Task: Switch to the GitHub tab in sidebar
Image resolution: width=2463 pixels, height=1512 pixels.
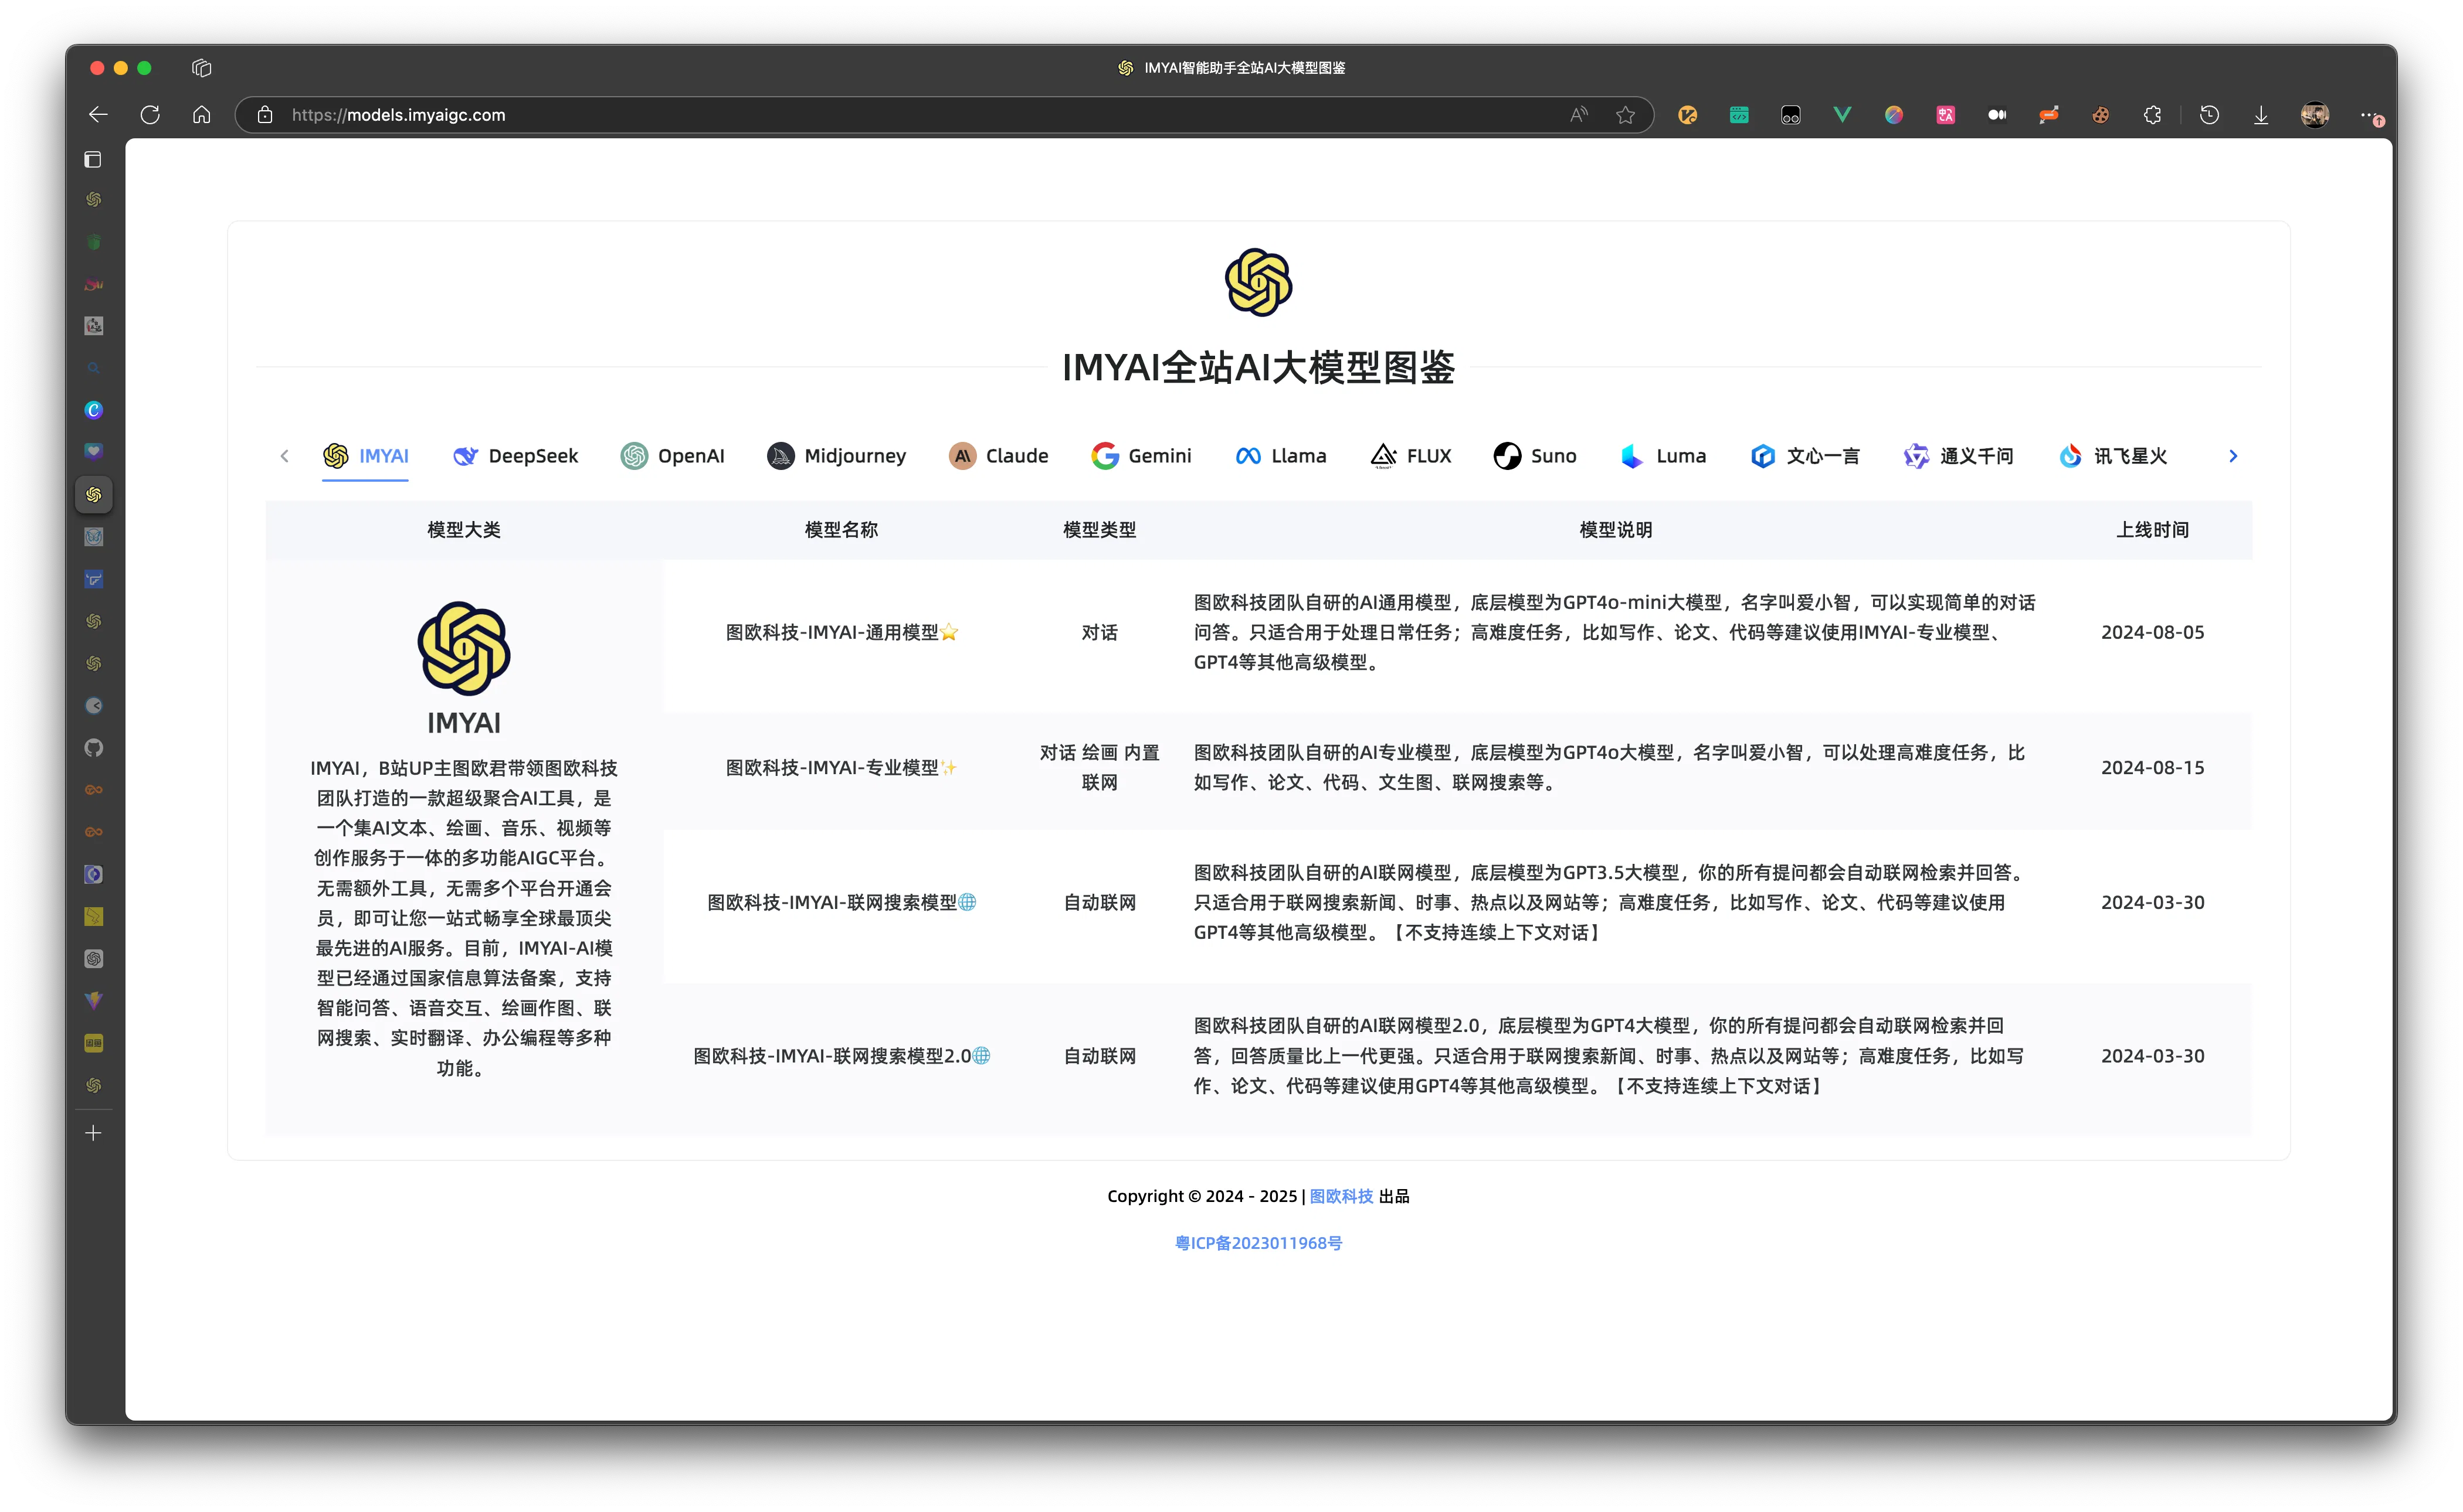Action: [x=93, y=748]
